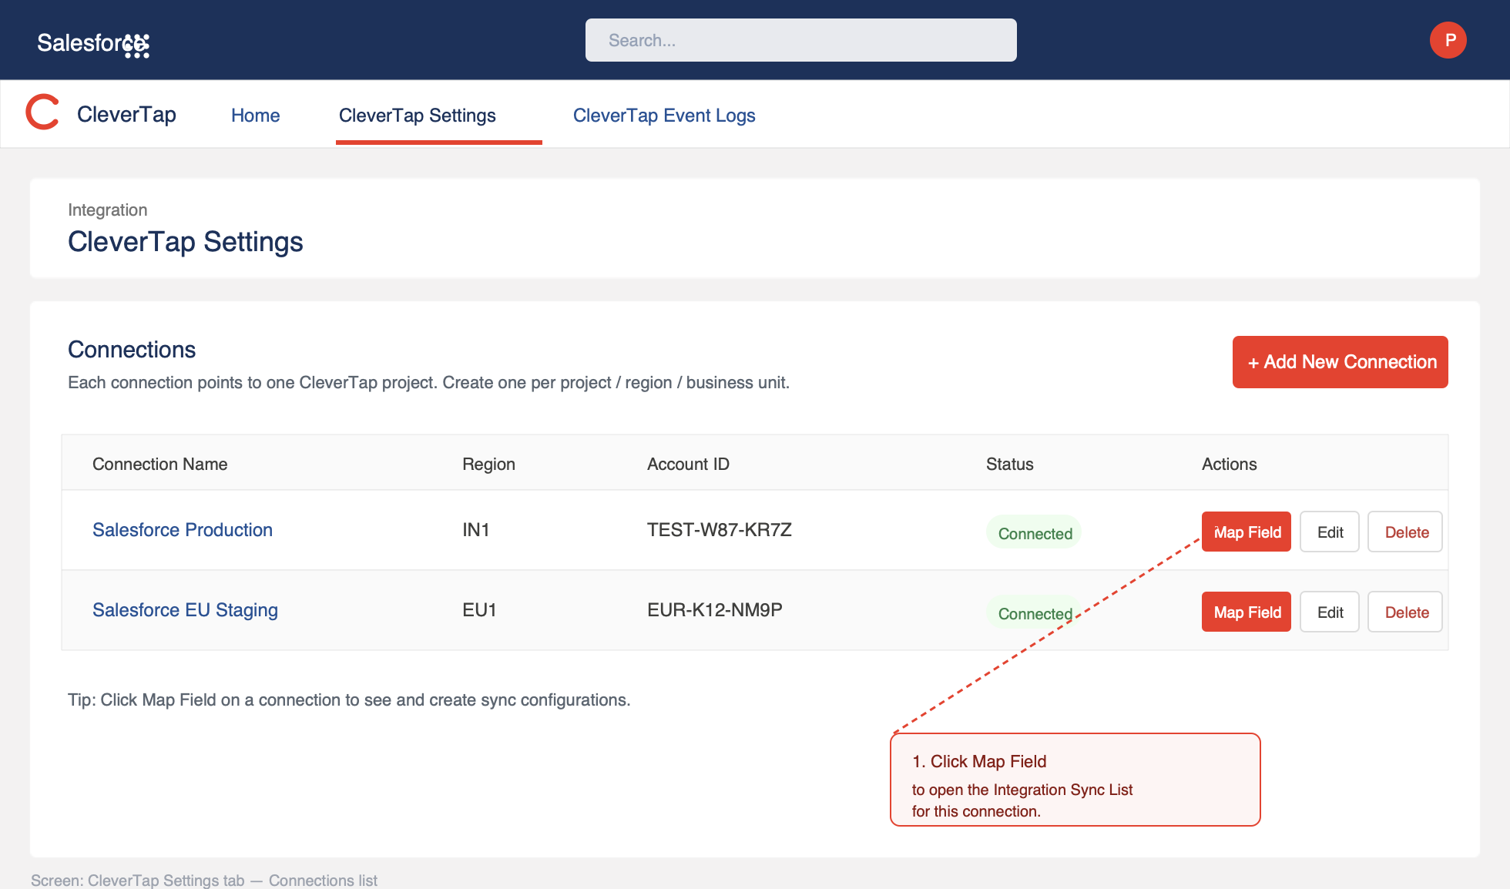The width and height of the screenshot is (1510, 889).
Task: Click Map Field for Salesforce EU Staging
Action: [1247, 612]
